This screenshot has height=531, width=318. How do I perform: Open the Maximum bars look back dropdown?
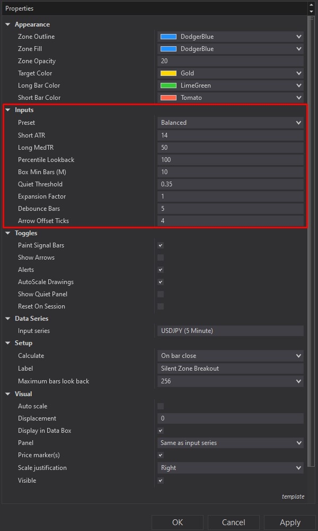(x=230, y=381)
